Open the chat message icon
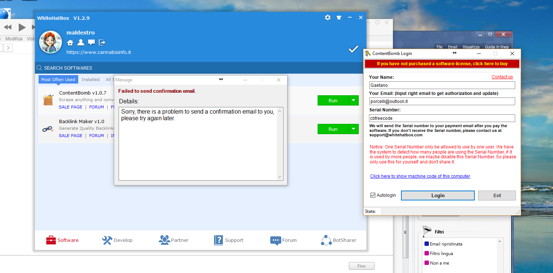The image size is (553, 273). click(x=91, y=43)
